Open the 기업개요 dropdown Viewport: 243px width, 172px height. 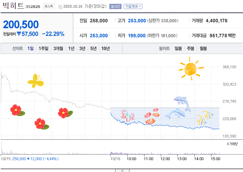tap(133, 7)
